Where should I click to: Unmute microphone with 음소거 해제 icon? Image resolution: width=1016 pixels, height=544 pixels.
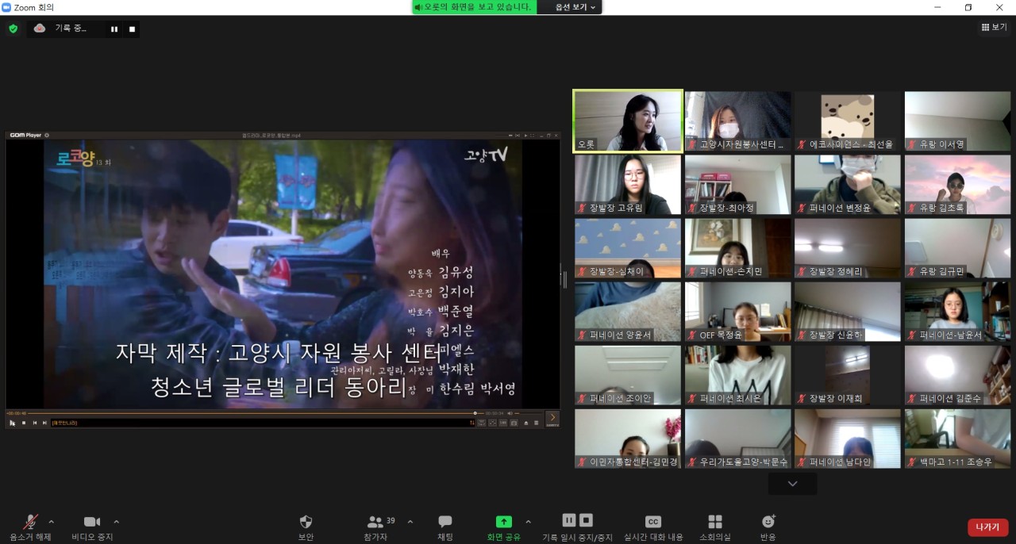(x=31, y=523)
